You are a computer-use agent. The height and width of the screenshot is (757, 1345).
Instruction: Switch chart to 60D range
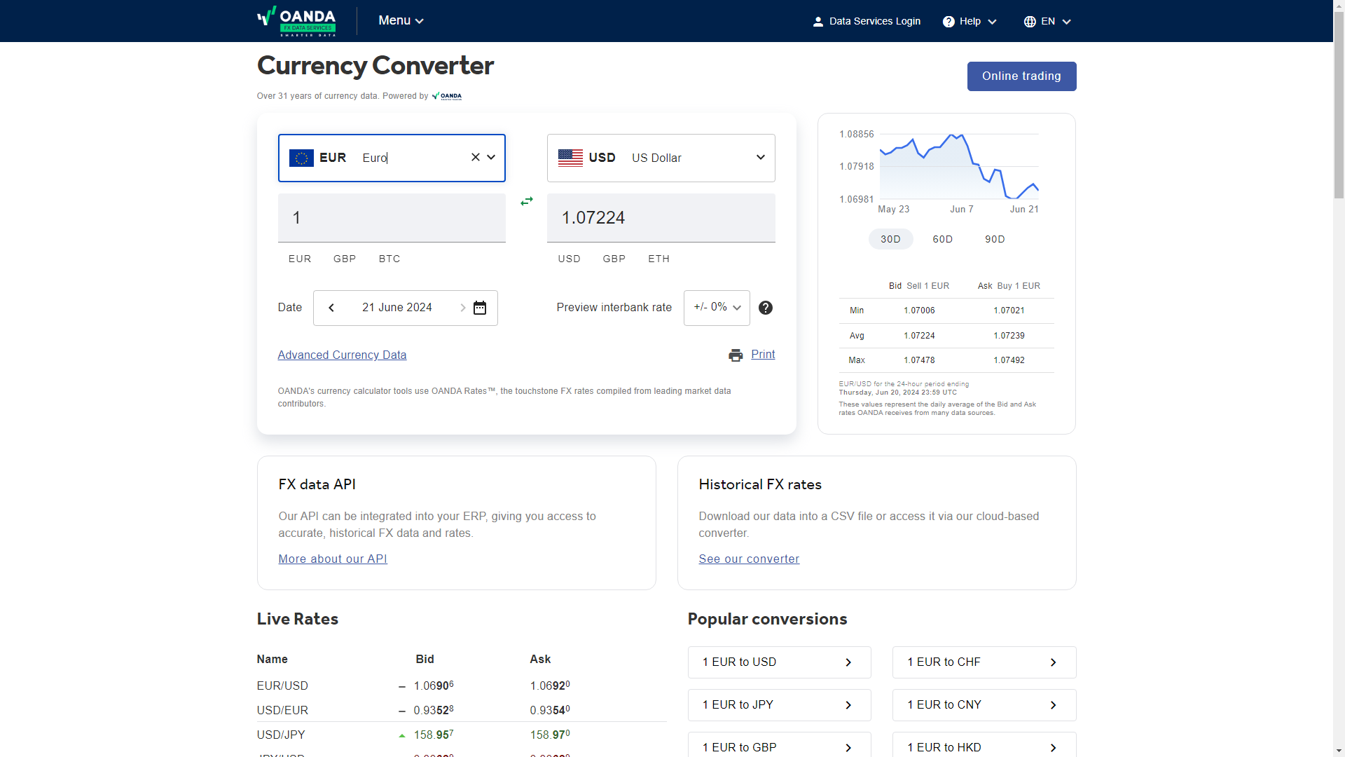[x=943, y=239]
